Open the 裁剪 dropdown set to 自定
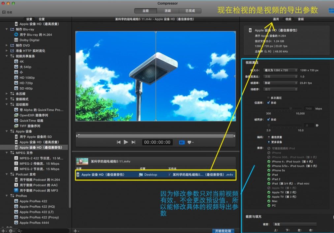The height and width of the screenshot is (233, 334). tap(295, 224)
